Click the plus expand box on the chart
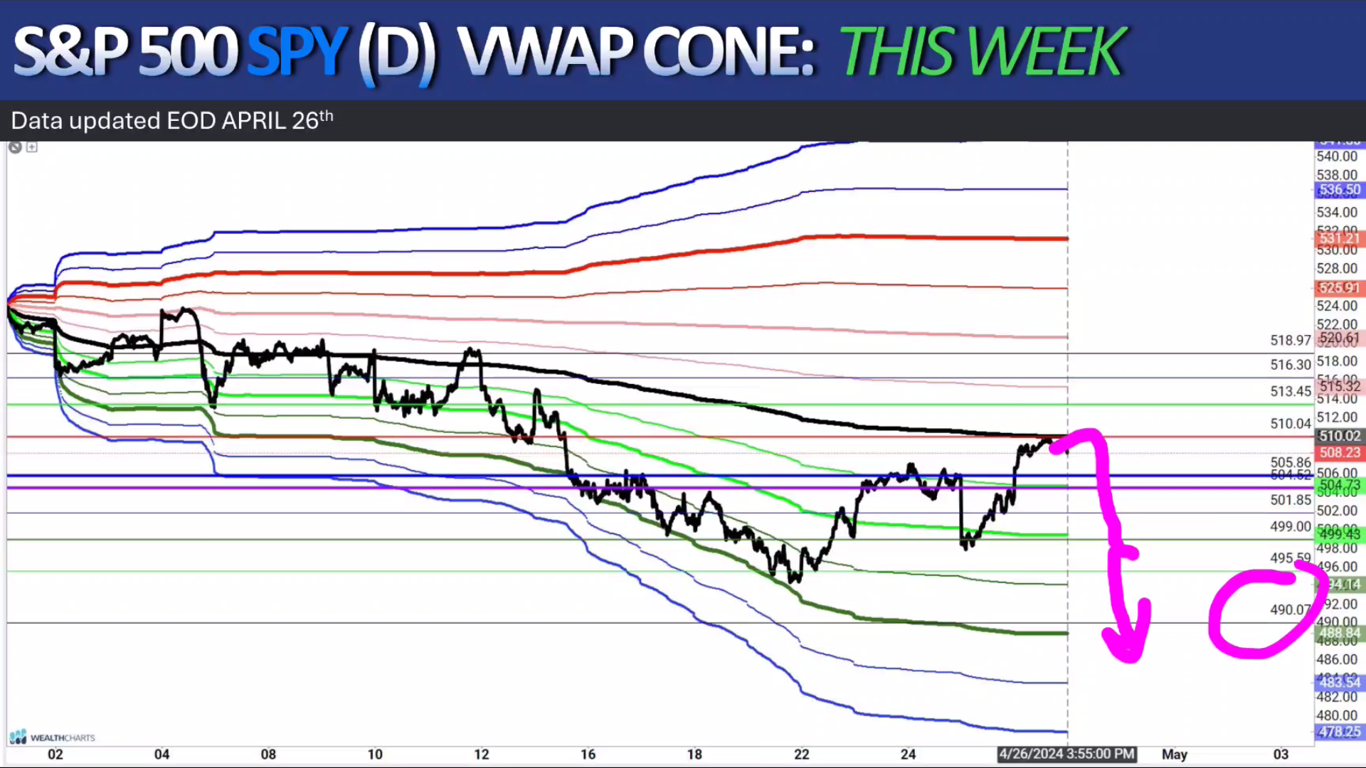This screenshot has width=1366, height=768. 32,147
